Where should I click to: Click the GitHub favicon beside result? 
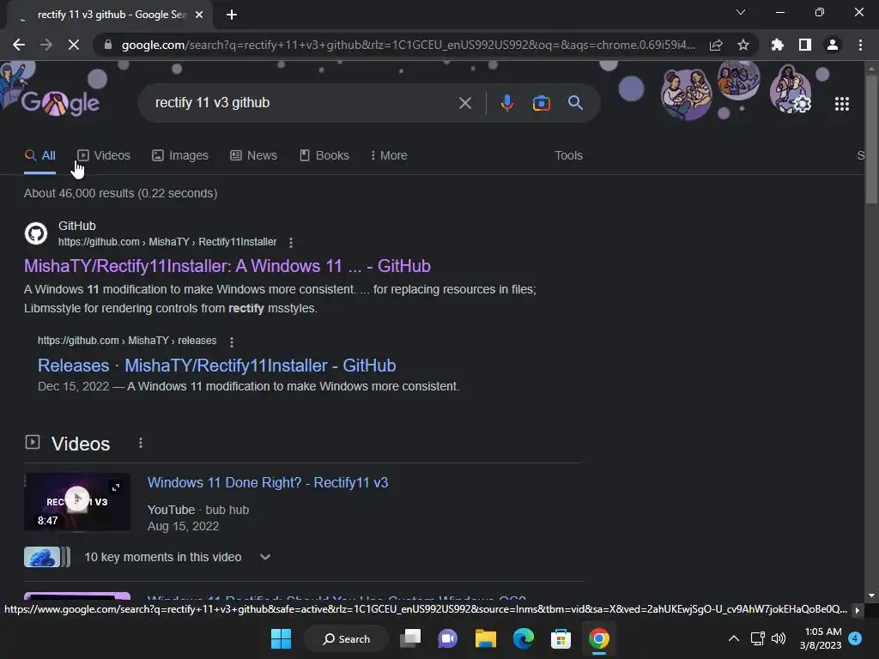[36, 233]
